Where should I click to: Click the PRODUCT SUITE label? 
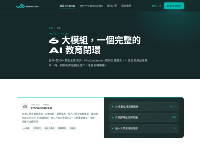tap(59, 34)
